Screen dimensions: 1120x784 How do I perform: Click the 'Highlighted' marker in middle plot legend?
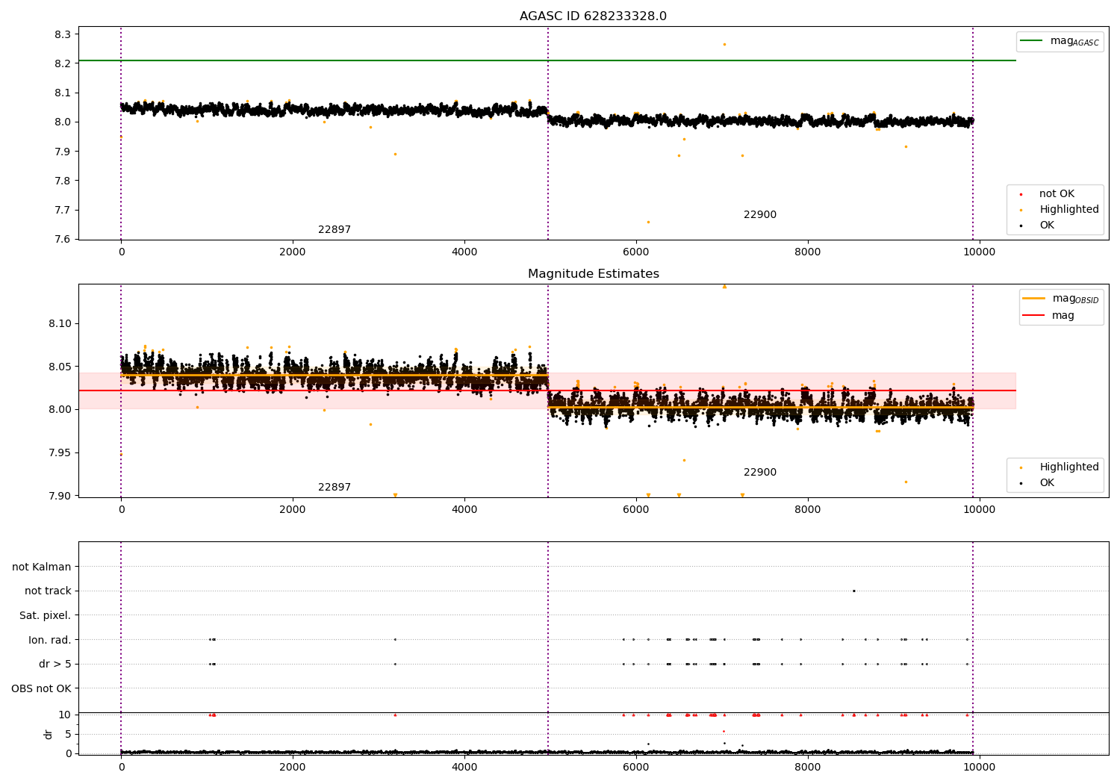[x=1021, y=467]
